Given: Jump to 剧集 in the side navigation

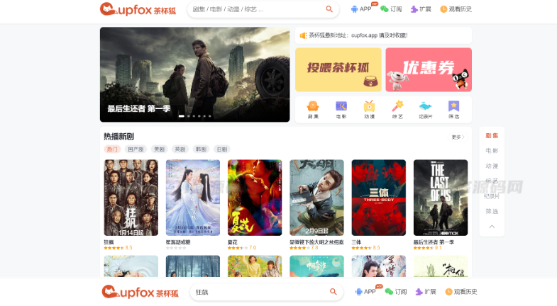Looking at the screenshot, I should (x=492, y=135).
